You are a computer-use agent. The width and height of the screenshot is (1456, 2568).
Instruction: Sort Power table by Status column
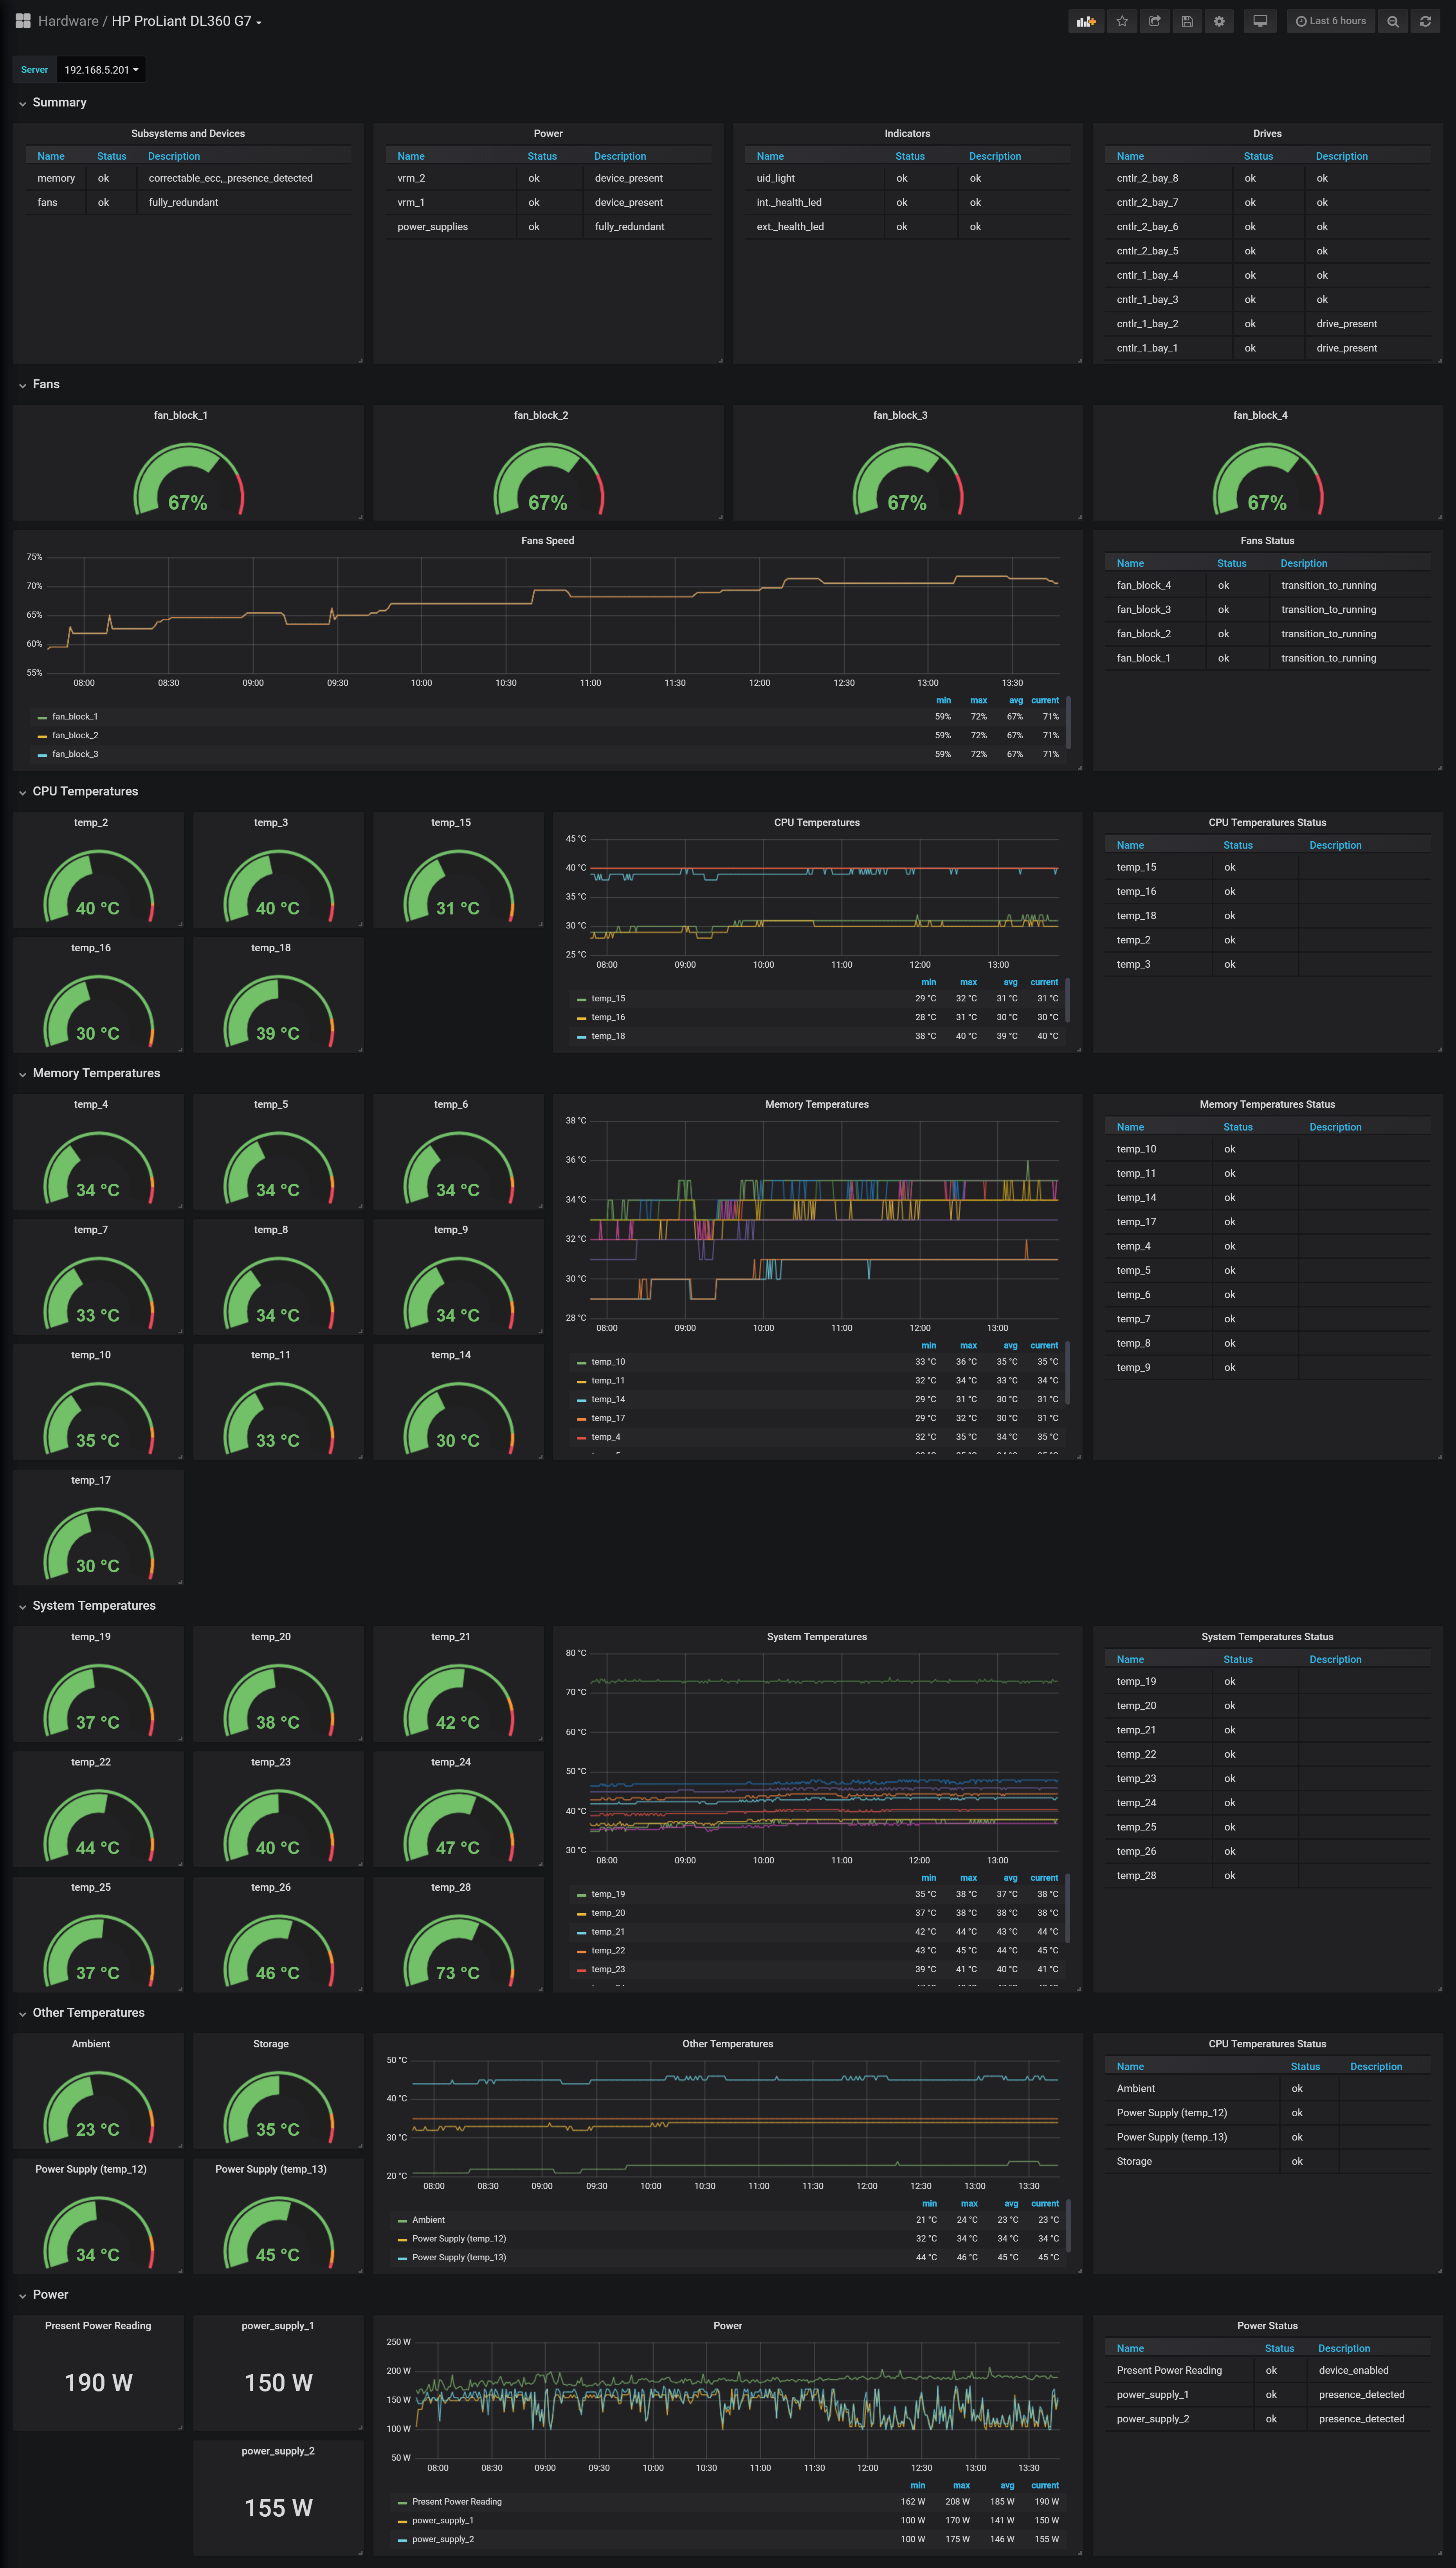tap(542, 157)
